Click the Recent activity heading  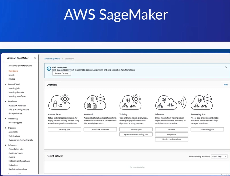tap(55, 156)
